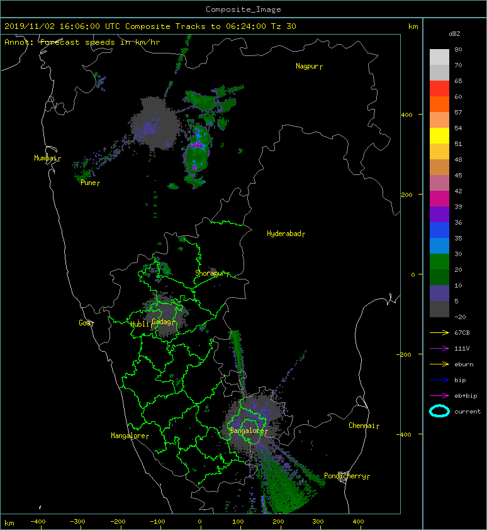Screen dimensions: 487x530
Task: Select the orange 60 dBZ color swatch
Action: (x=439, y=104)
